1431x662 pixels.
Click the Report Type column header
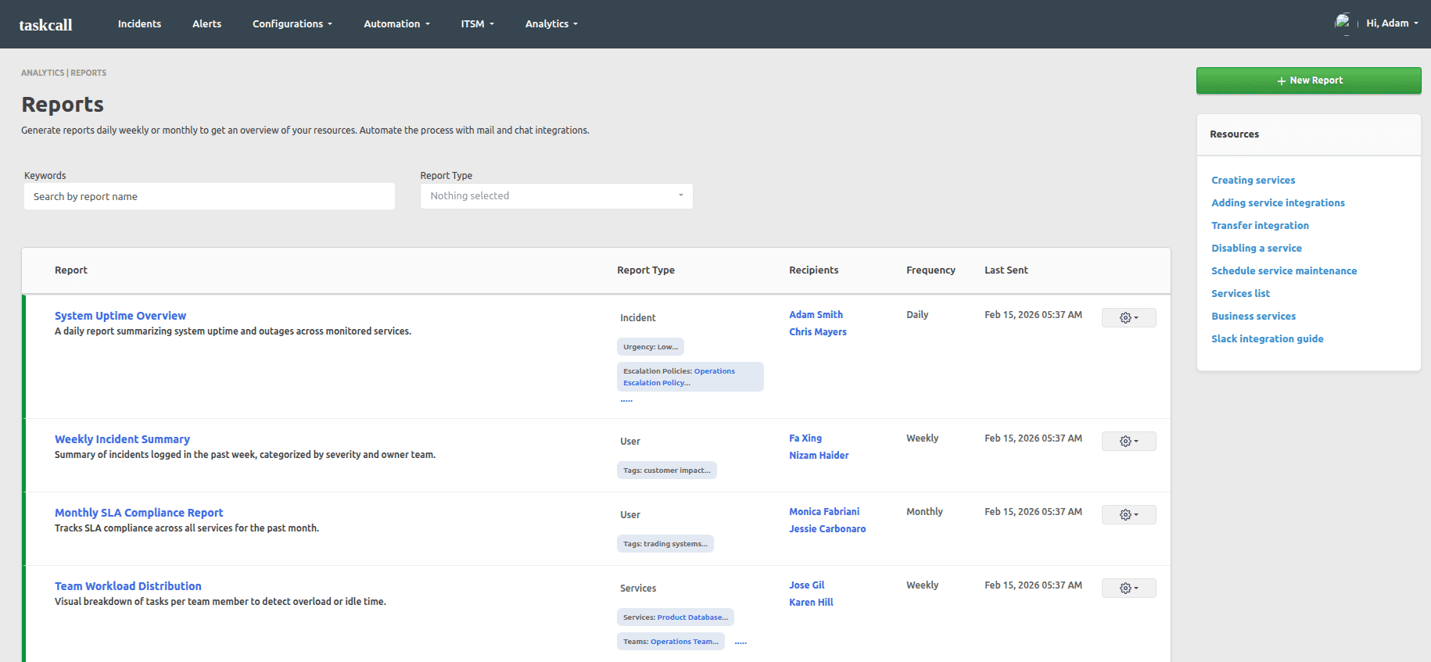pyautogui.click(x=645, y=270)
